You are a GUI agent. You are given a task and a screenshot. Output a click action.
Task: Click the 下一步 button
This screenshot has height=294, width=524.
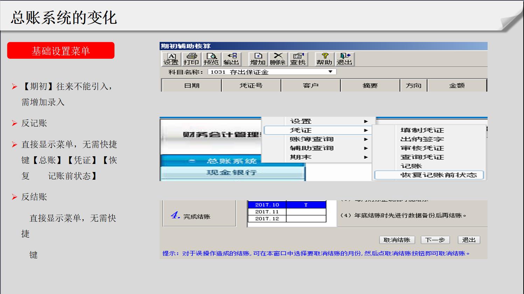(x=435, y=240)
